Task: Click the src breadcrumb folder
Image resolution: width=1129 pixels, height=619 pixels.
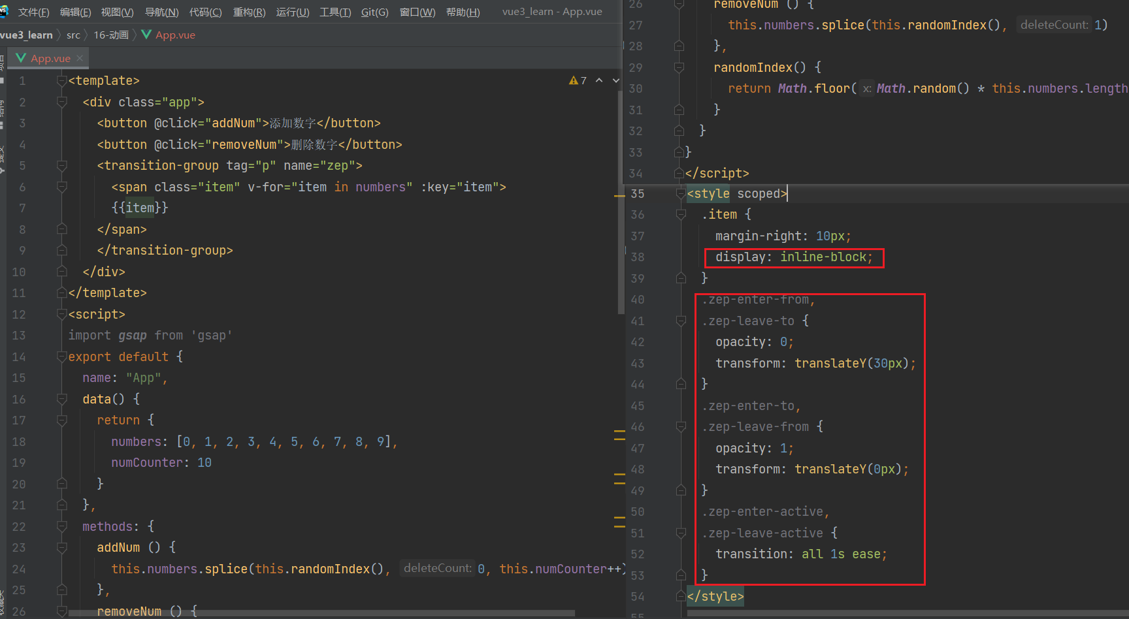Action: (73, 35)
